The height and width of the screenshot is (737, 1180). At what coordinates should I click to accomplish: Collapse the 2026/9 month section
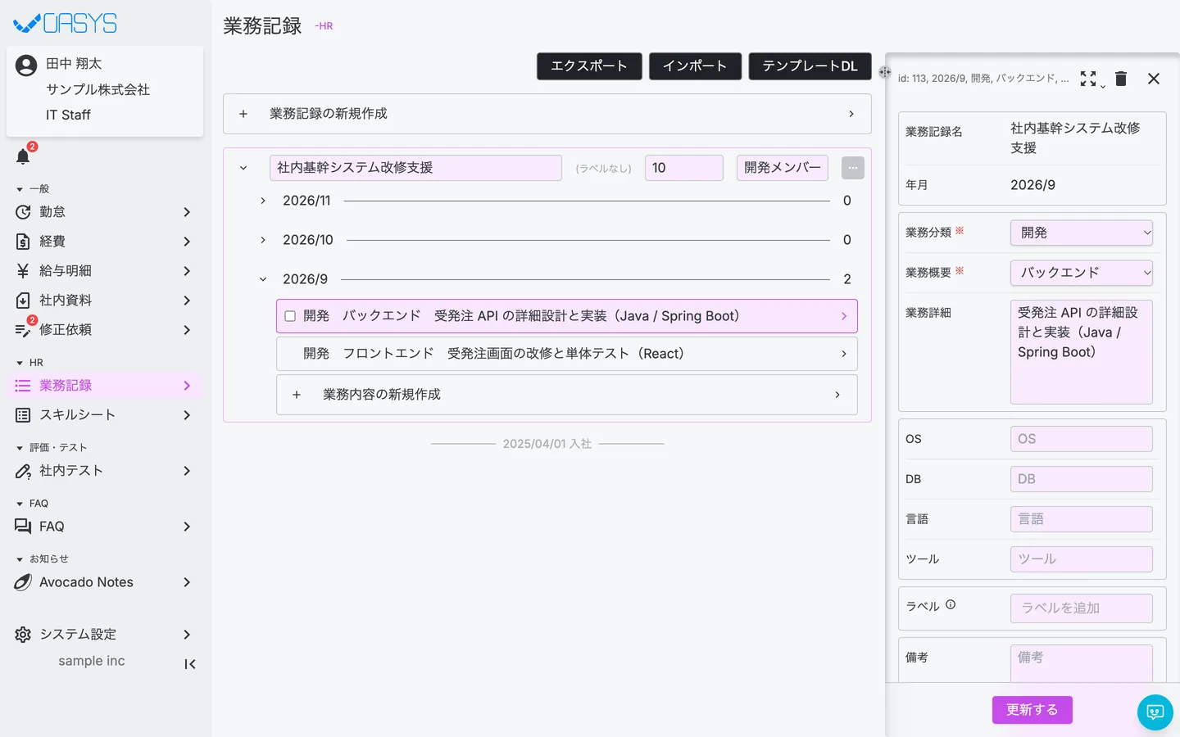point(263,279)
